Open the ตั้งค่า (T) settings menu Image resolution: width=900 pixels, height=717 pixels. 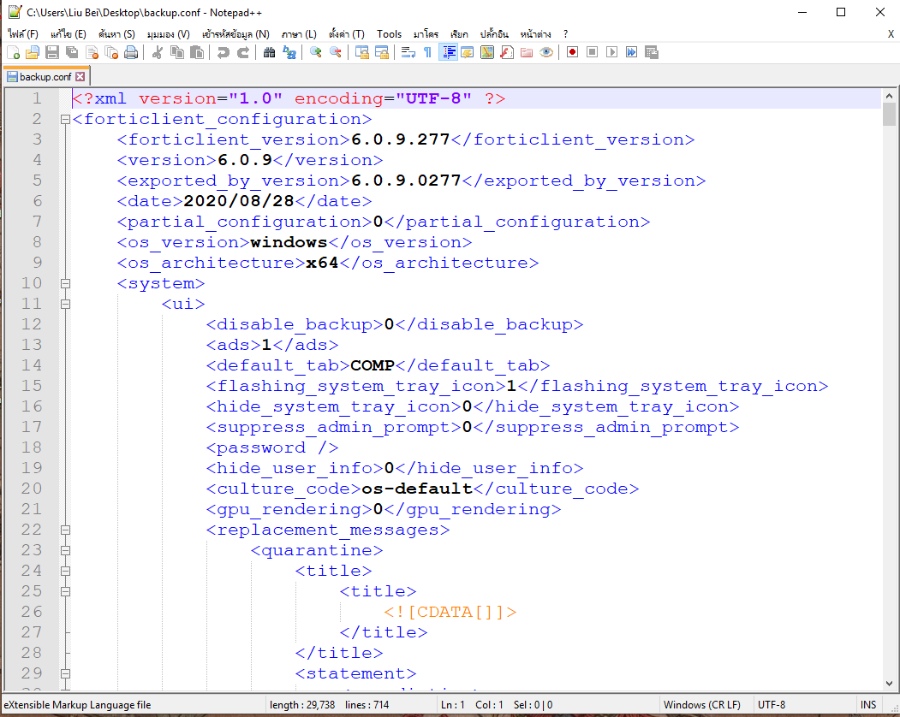(347, 34)
